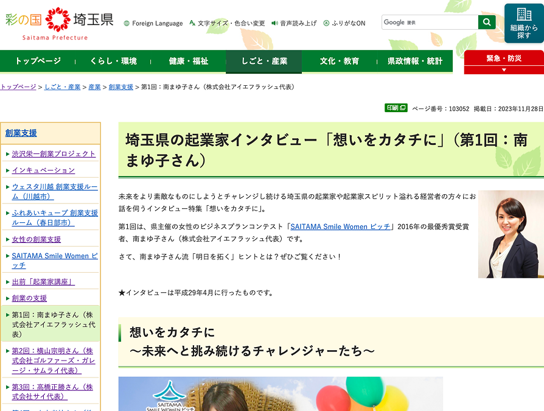The image size is (544, 411).
Task: Click the 埼玉県の起業家インタビュー page title
Action: [x=326, y=150]
